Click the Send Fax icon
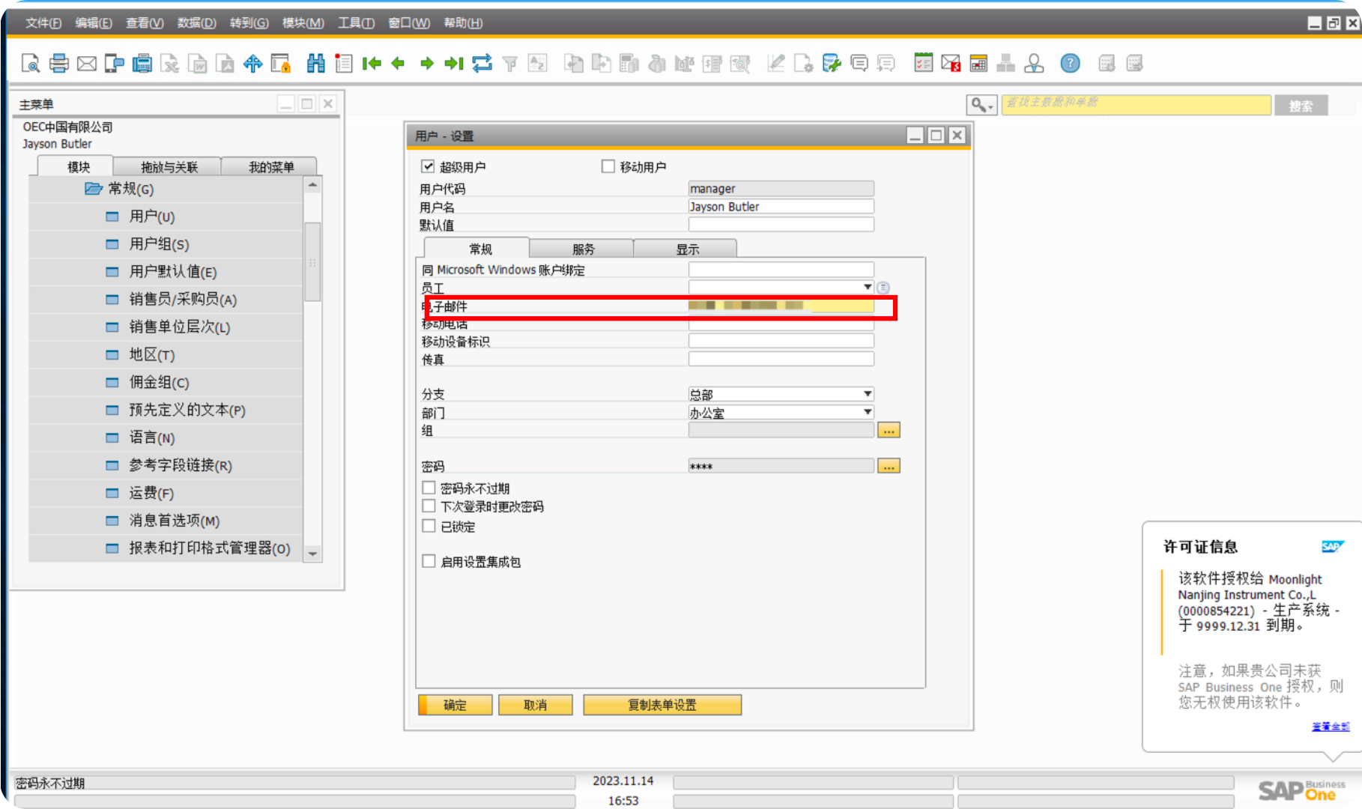The image size is (1362, 809). (142, 64)
